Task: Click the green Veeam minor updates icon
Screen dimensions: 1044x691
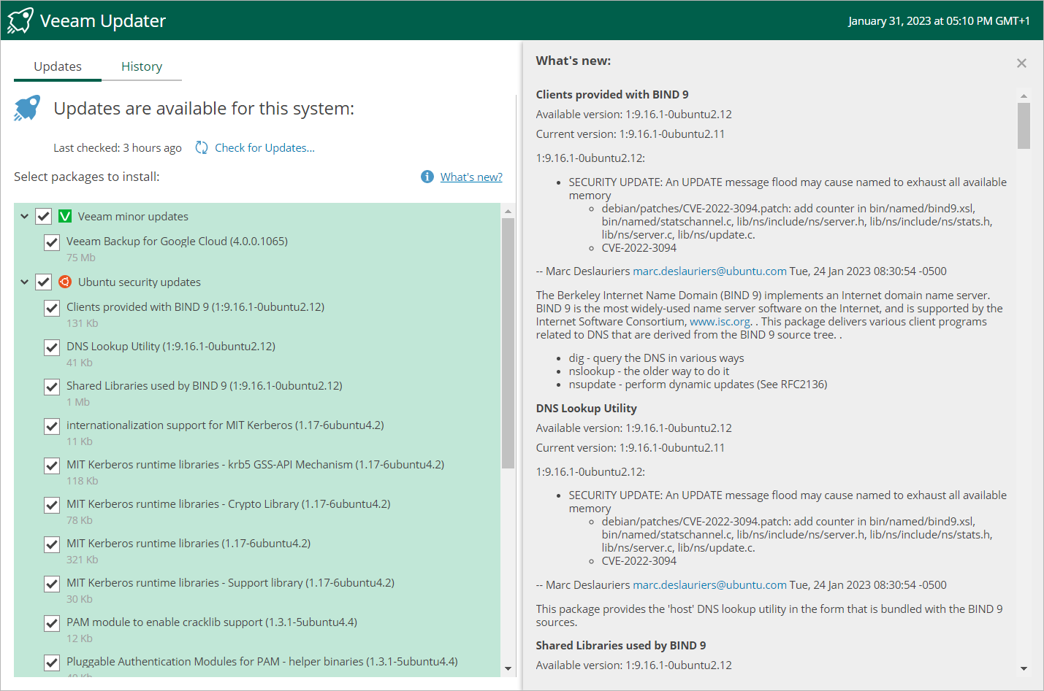Action: point(65,216)
